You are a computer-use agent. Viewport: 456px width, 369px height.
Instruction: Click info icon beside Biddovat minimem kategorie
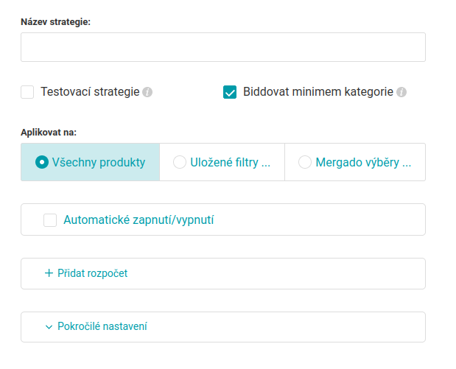(401, 93)
